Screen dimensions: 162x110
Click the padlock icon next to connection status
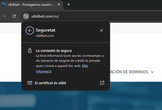coord(30,50)
